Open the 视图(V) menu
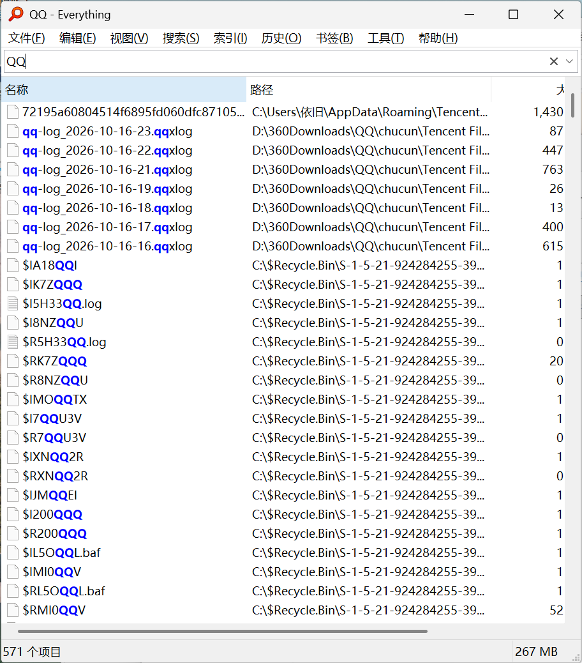582x663 pixels. click(x=130, y=38)
